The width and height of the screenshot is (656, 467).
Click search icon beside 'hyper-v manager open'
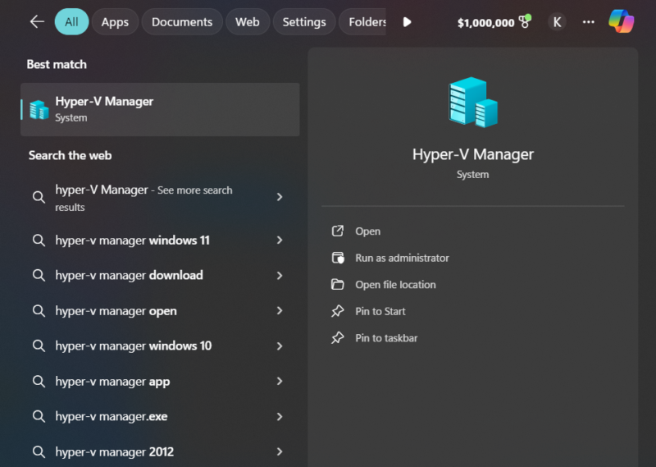(x=39, y=311)
